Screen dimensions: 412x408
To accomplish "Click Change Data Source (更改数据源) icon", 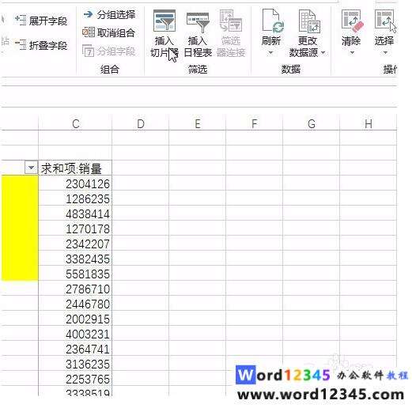I will (308, 21).
